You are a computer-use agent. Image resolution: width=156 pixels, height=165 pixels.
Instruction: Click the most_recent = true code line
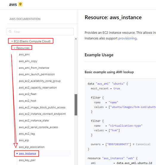coord(105,88)
